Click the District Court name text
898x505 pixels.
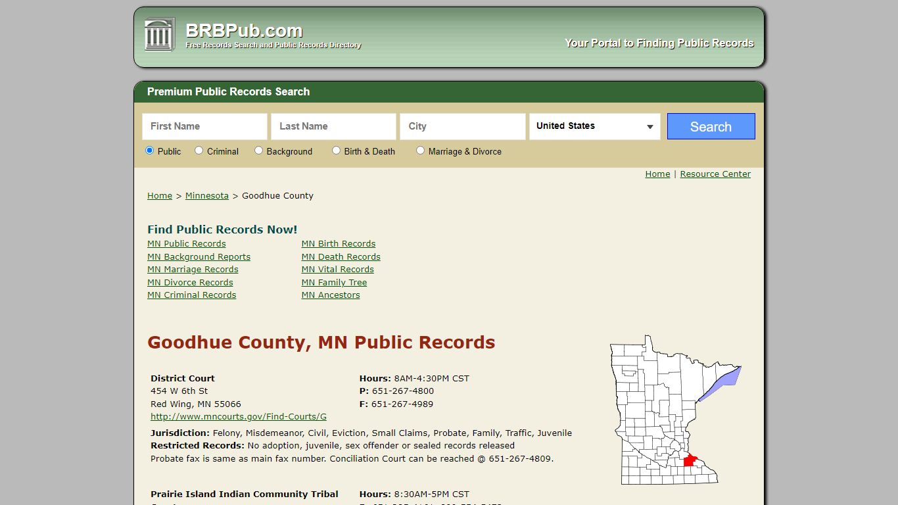[x=183, y=379]
